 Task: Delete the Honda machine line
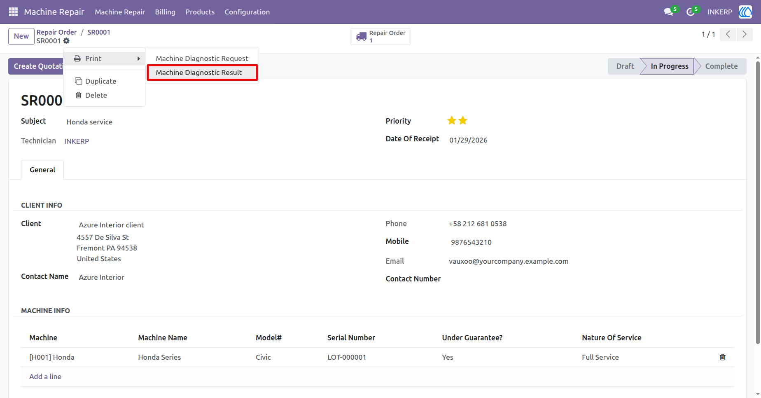click(722, 357)
